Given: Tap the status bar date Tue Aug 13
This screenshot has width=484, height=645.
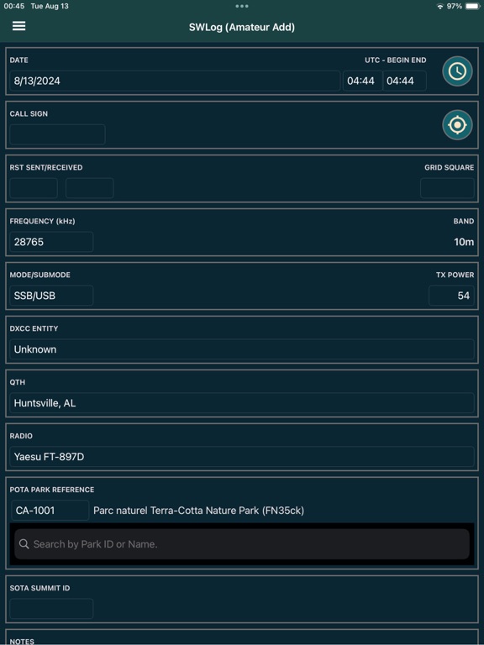Looking at the screenshot, I should (50, 6).
